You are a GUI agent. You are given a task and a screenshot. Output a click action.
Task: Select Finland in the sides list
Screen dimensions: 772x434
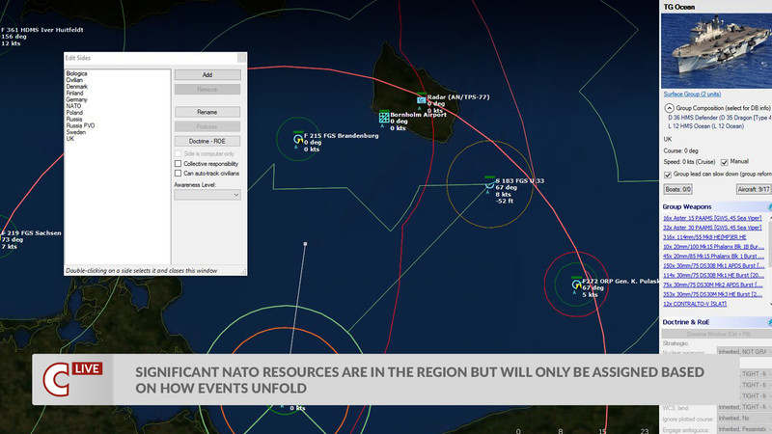[x=75, y=93]
